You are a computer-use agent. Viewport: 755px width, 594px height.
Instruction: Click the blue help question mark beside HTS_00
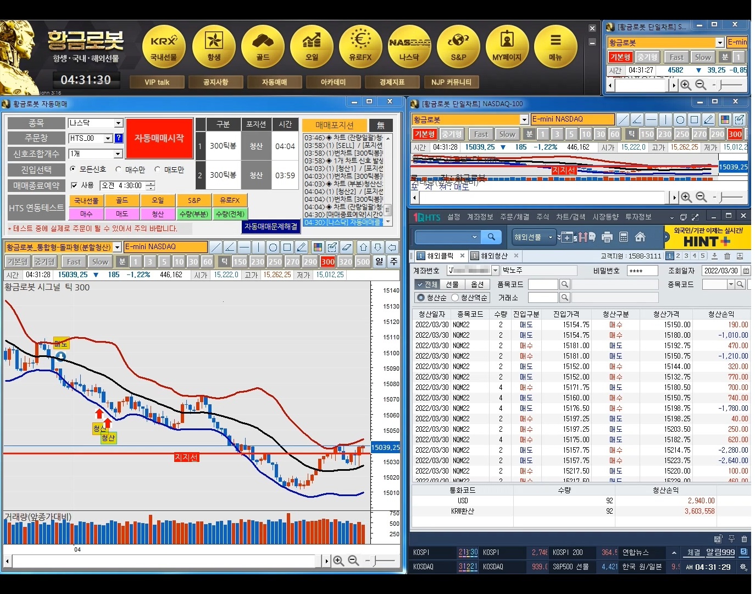pos(118,139)
